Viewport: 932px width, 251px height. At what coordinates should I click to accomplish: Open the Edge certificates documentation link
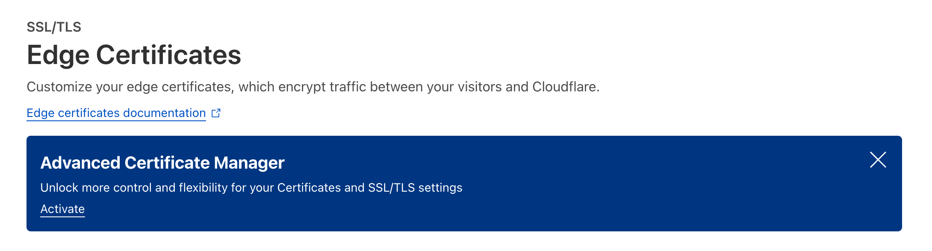pos(116,113)
